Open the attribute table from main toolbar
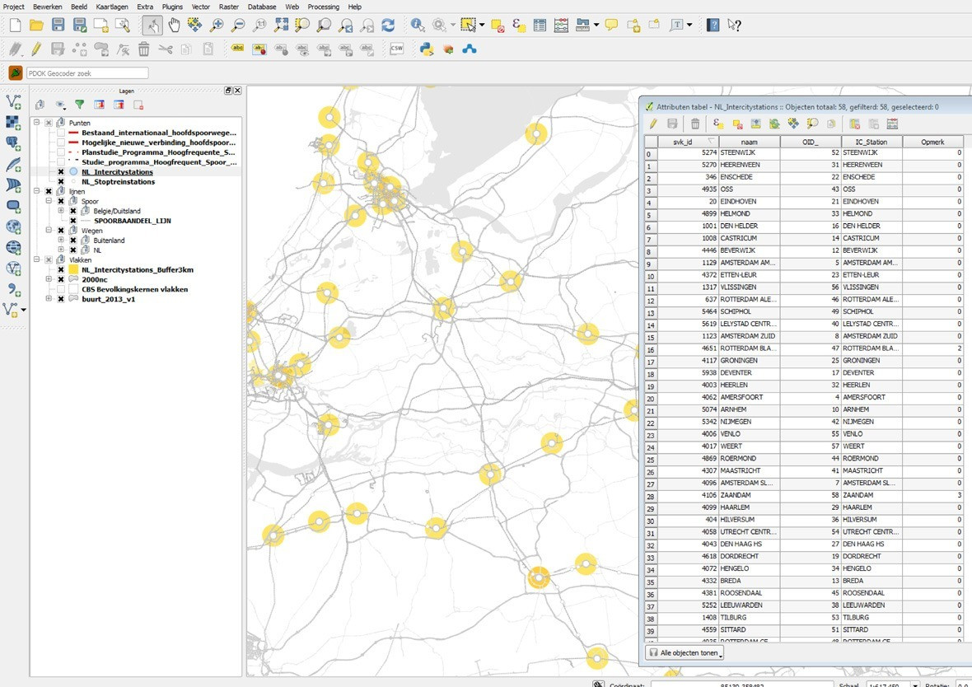Screen dimensions: 972x687 [540, 26]
